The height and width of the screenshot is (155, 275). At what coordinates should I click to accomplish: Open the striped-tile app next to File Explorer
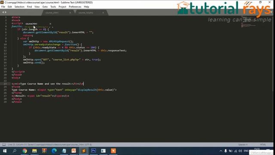pyautogui.click(x=44, y=151)
